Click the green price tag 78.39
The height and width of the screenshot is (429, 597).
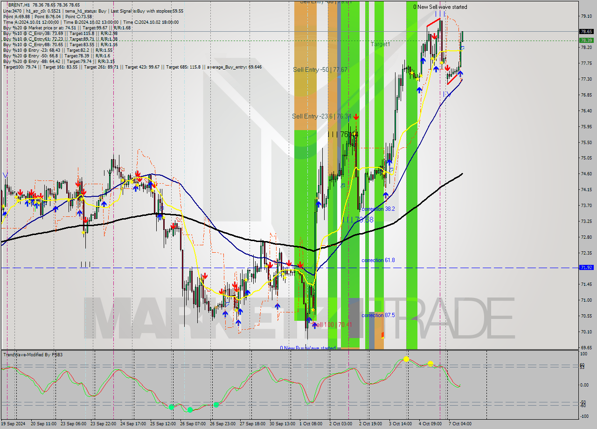click(587, 41)
